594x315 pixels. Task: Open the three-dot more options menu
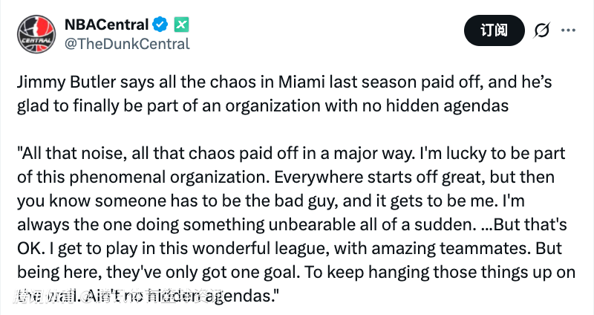tap(568, 30)
